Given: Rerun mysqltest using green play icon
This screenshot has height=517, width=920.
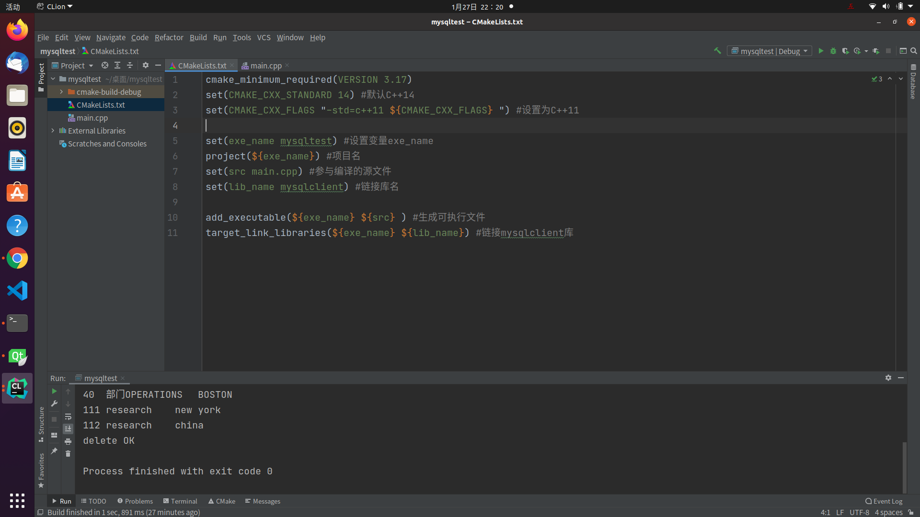Looking at the screenshot, I should click(x=54, y=391).
